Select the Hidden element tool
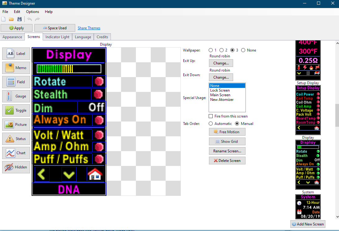 pos(16,167)
